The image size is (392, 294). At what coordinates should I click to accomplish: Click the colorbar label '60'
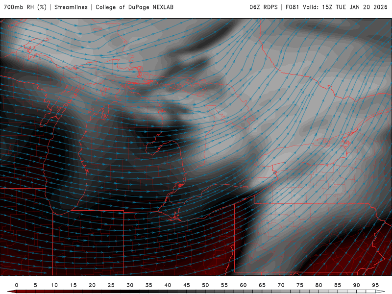coord(243,285)
